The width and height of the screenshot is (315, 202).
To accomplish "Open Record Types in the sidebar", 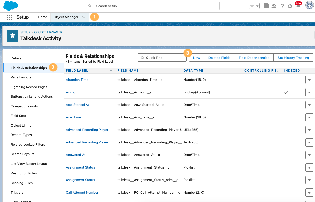I will pyautogui.click(x=21, y=135).
